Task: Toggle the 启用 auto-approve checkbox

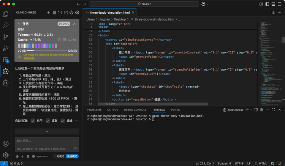Action: coord(33,120)
